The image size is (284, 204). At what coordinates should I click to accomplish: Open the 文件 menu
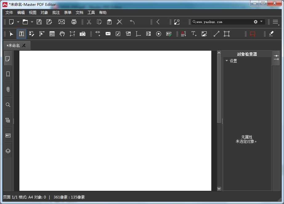click(x=9, y=13)
